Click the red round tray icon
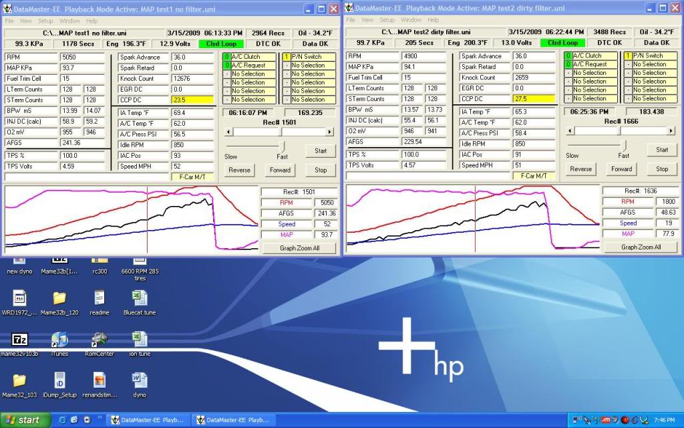This screenshot has width=684, height=428. pyautogui.click(x=625, y=420)
